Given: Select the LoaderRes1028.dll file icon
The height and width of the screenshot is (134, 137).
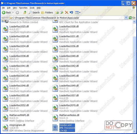Looking at the screenshot, I should click(55, 29).
